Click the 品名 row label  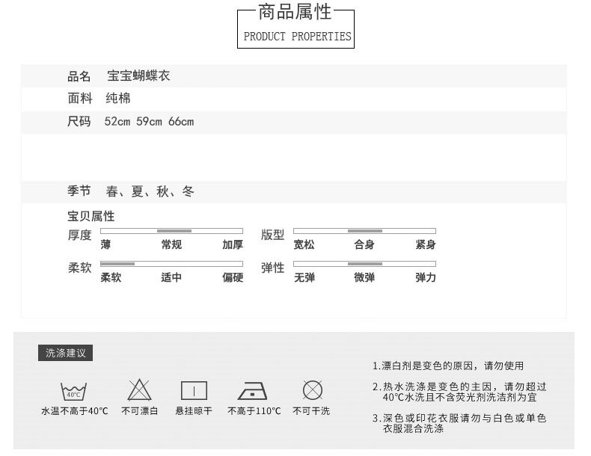click(79, 76)
